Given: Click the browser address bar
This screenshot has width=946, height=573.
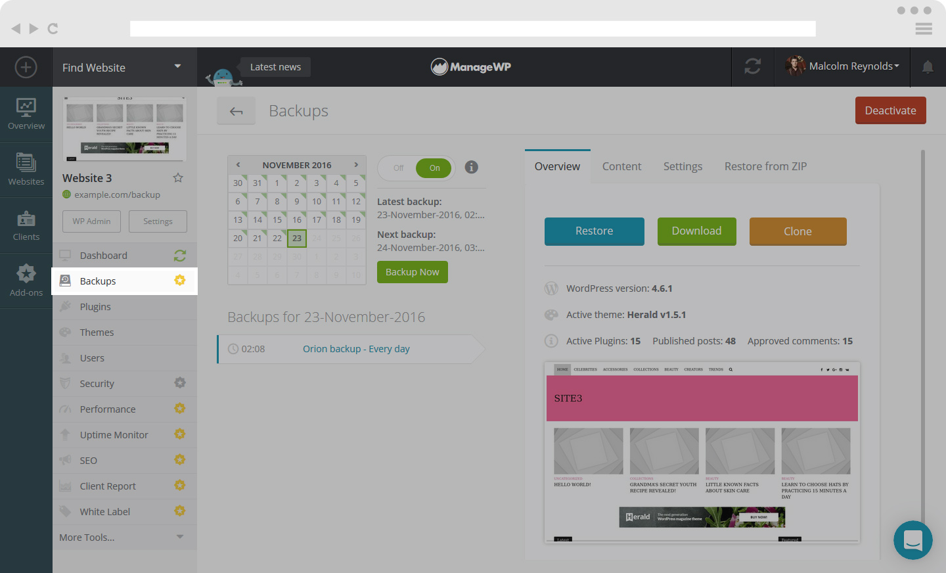Looking at the screenshot, I should (473, 28).
